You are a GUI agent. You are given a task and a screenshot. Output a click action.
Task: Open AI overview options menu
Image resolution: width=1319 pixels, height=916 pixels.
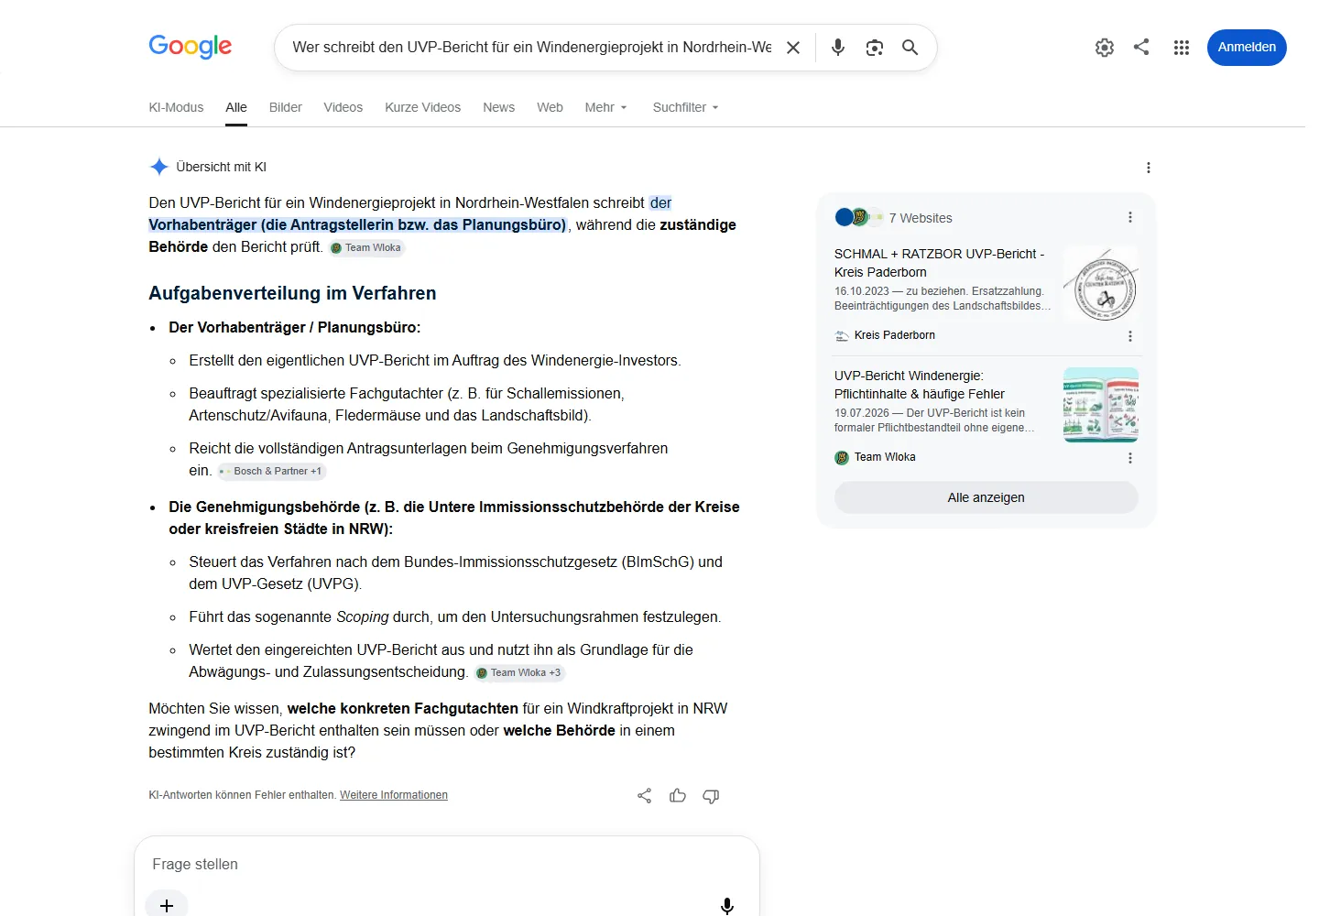tap(1149, 168)
